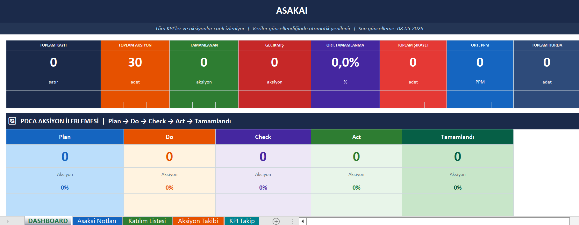Viewport: 579px width, 225px height.
Task: Select the Check column header
Action: point(263,137)
